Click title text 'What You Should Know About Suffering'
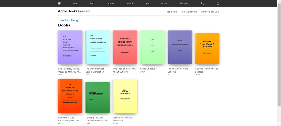Viewport: 281px width, 126px height. [x=124, y=70]
